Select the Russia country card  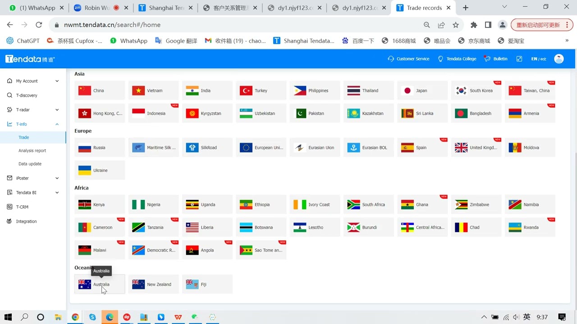(100, 148)
